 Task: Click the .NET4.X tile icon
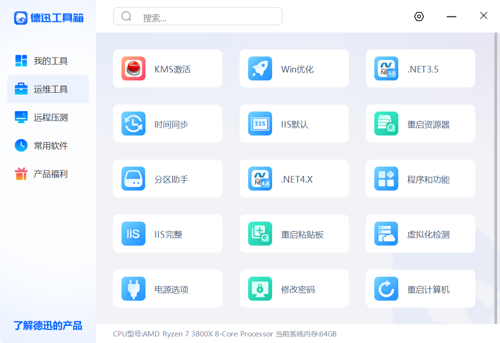(260, 178)
